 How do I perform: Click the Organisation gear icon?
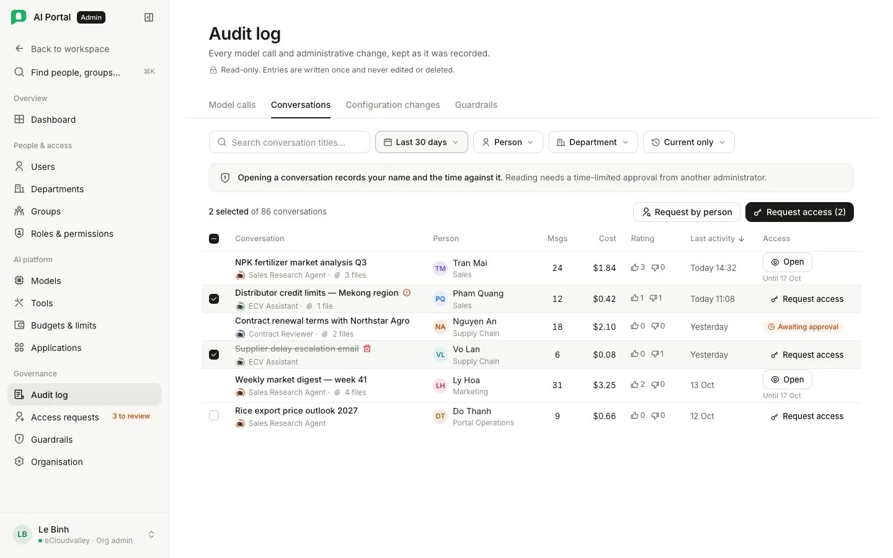point(19,462)
